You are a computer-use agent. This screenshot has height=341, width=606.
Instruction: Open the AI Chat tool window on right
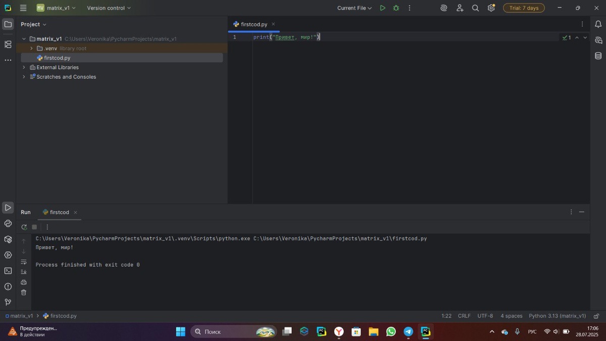point(598,40)
